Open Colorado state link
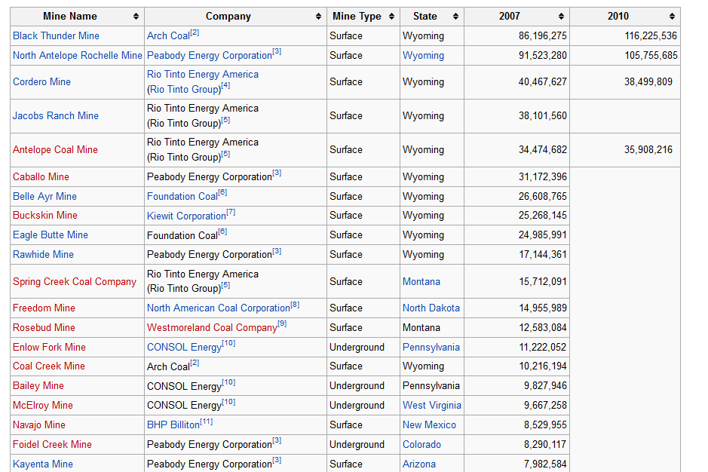This screenshot has width=708, height=472. click(x=421, y=444)
